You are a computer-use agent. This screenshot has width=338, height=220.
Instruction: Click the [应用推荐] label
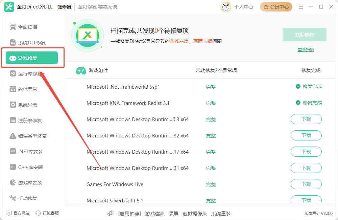[129, 214]
